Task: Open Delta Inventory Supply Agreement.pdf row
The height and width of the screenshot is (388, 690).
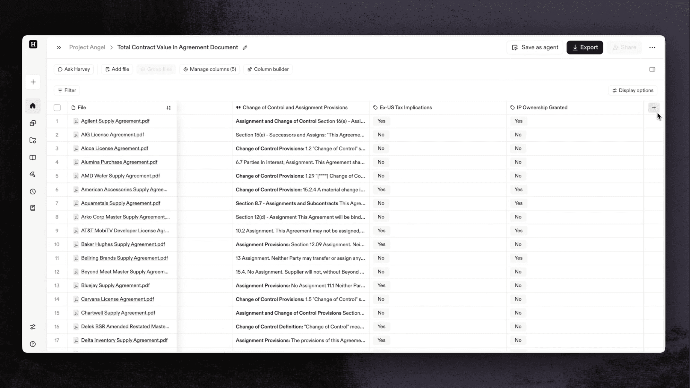Action: pos(124,340)
